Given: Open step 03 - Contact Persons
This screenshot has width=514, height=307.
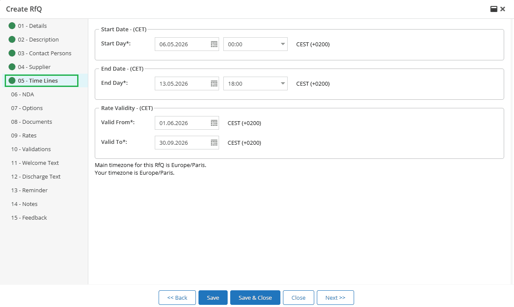Looking at the screenshot, I should tap(45, 54).
